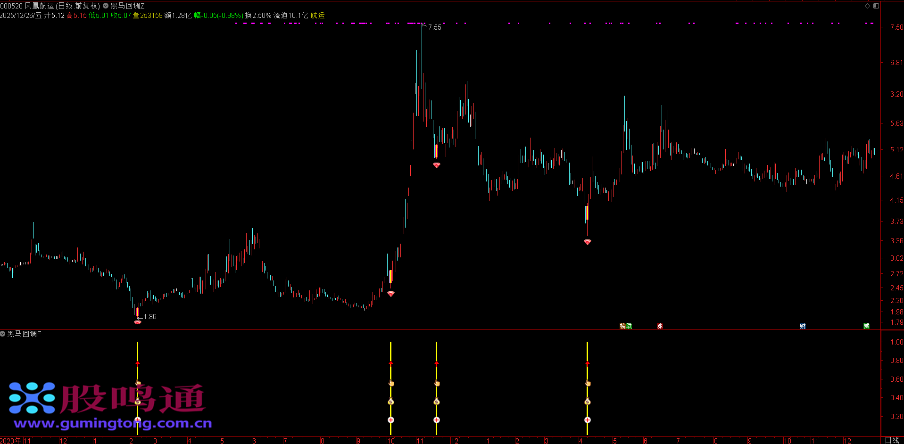
Task: Click the 航运 sector link in the info bar
Action: 317,16
